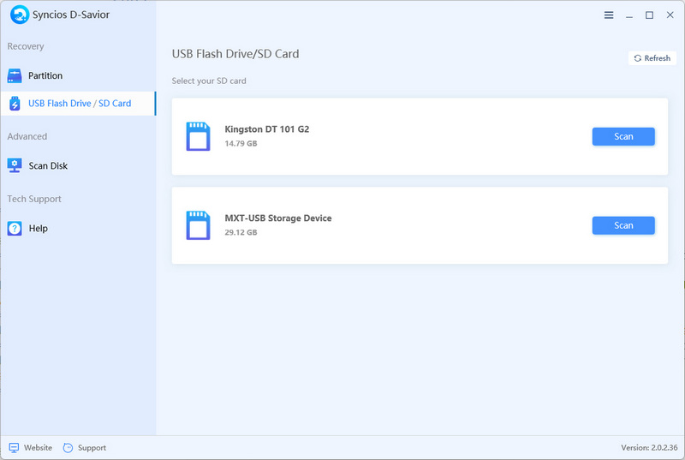Open the Website link
This screenshot has width=685, height=460.
pos(38,448)
